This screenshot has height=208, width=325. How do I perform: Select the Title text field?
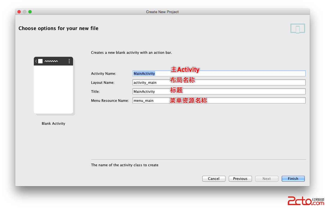click(x=219, y=91)
